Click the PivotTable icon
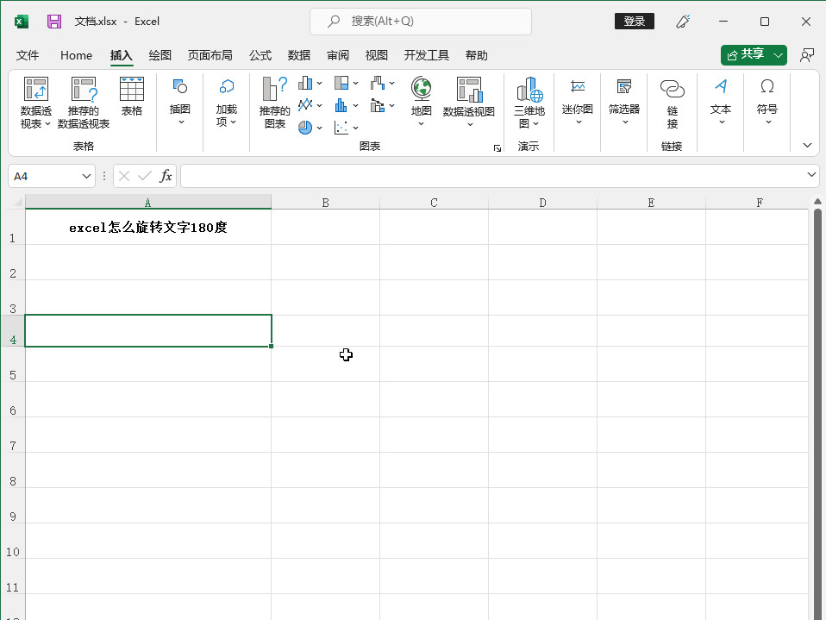Viewport: 826px width, 620px height. (36, 89)
